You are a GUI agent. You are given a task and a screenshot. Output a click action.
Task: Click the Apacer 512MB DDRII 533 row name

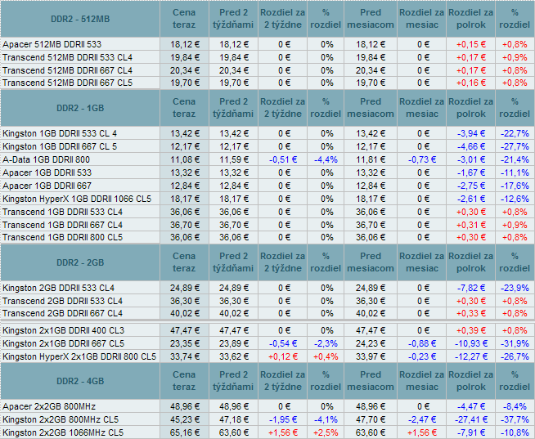tap(52, 44)
